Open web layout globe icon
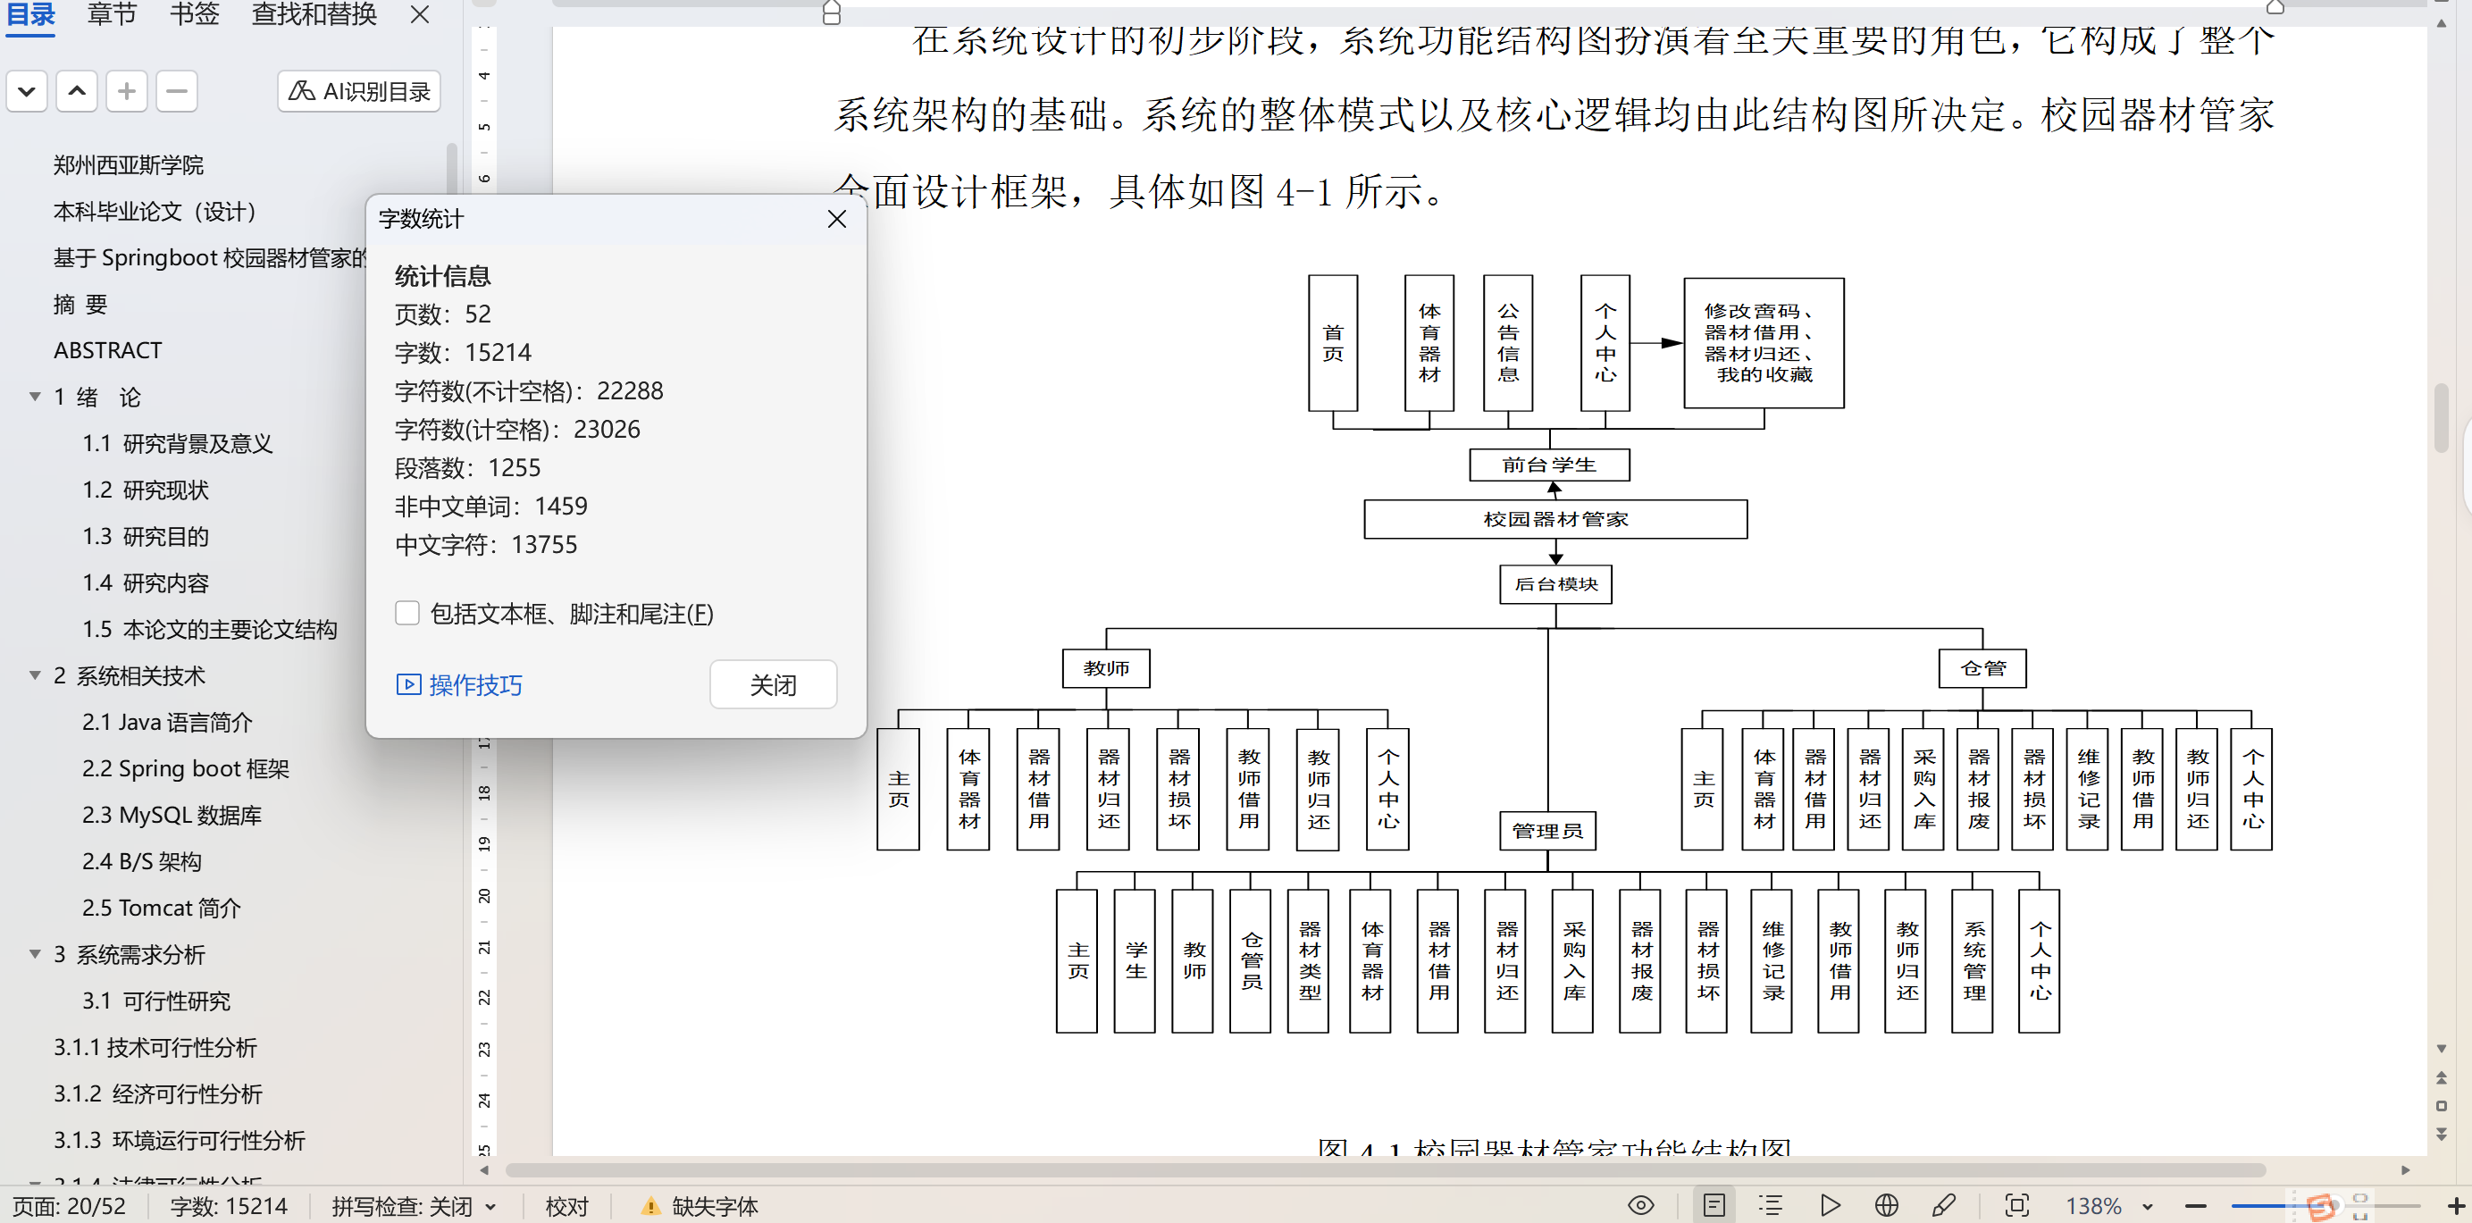 click(x=1887, y=1206)
